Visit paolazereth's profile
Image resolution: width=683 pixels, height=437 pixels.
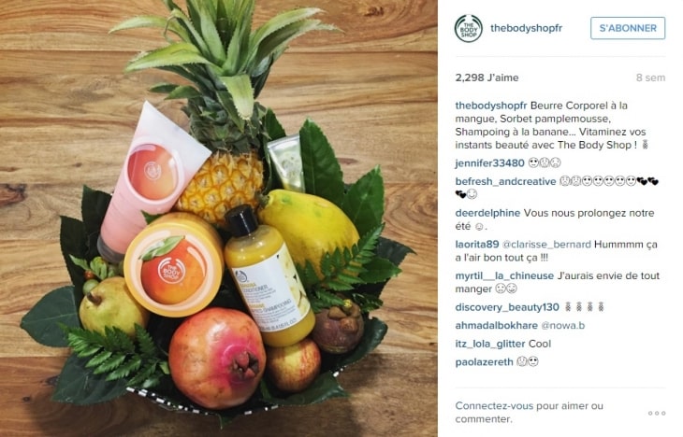point(484,362)
